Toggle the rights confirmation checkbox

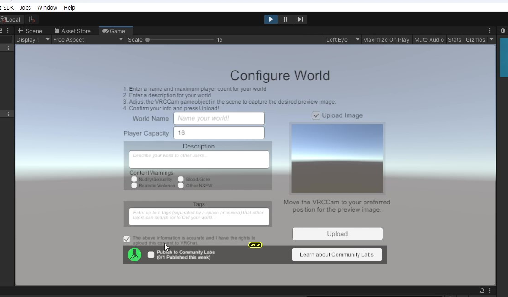coord(127,239)
